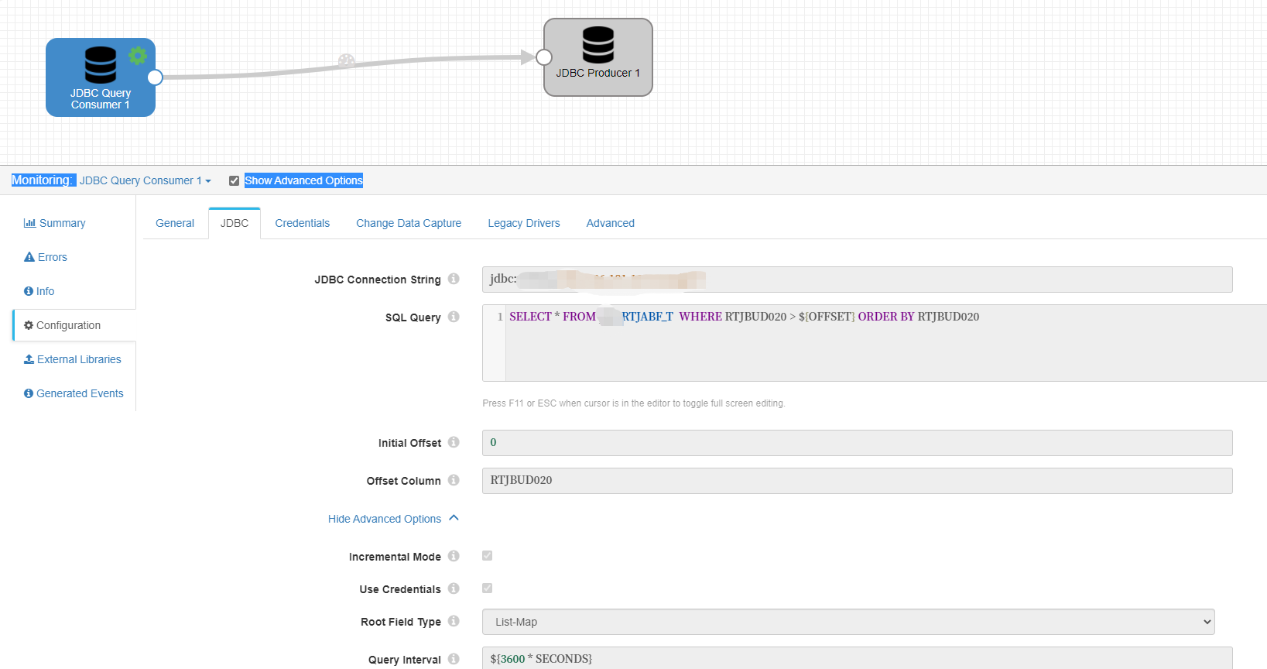Click the Show Advanced Options label
The height and width of the screenshot is (669, 1267).
(303, 180)
